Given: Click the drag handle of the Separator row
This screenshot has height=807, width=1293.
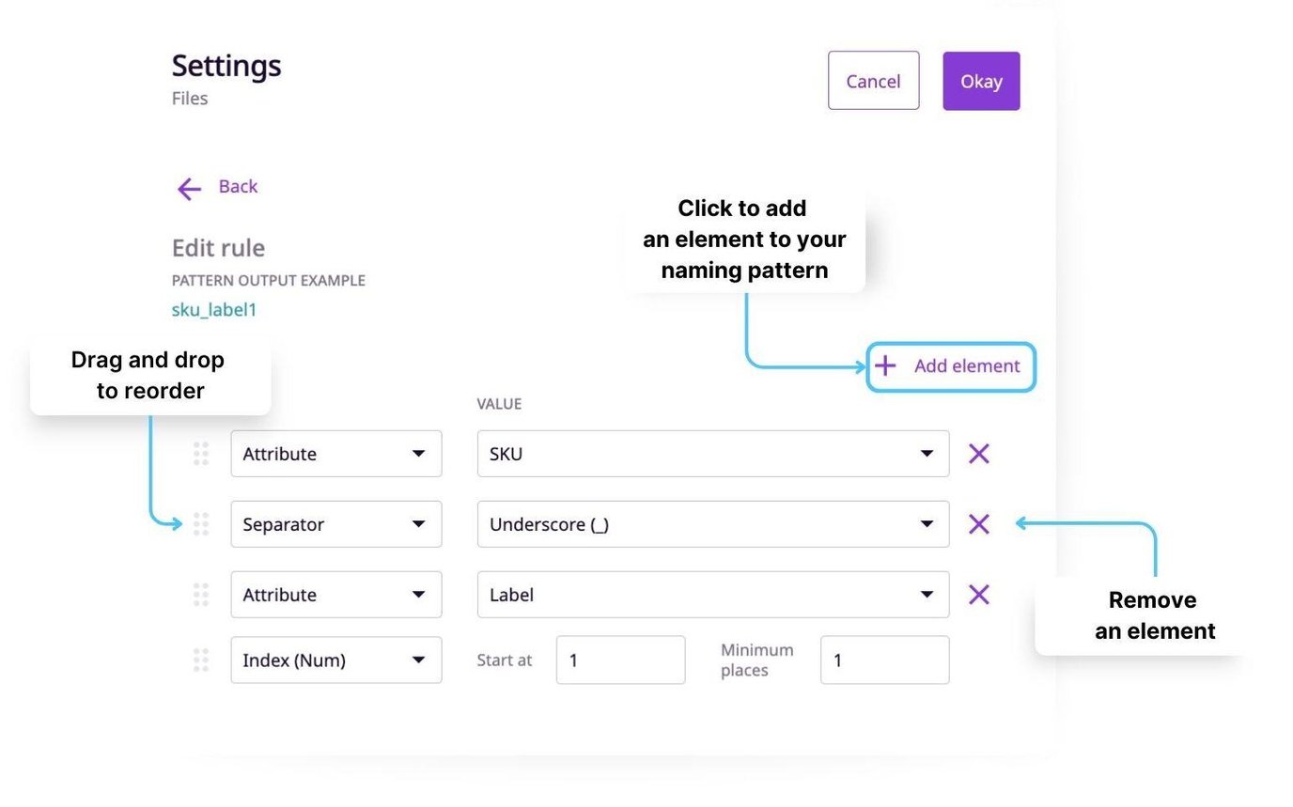Looking at the screenshot, I should (x=200, y=524).
